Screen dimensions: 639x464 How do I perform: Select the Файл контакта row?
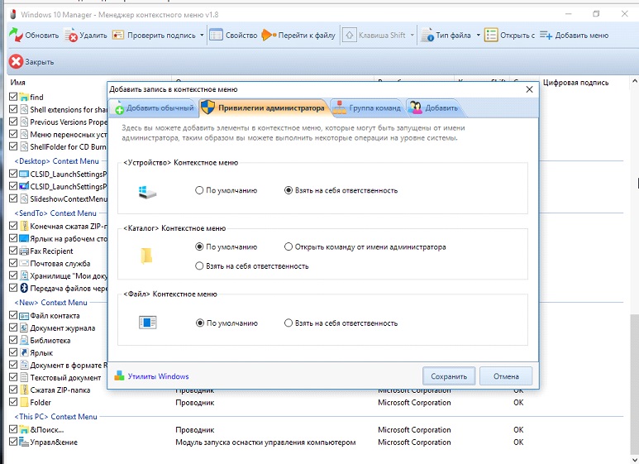click(x=55, y=316)
